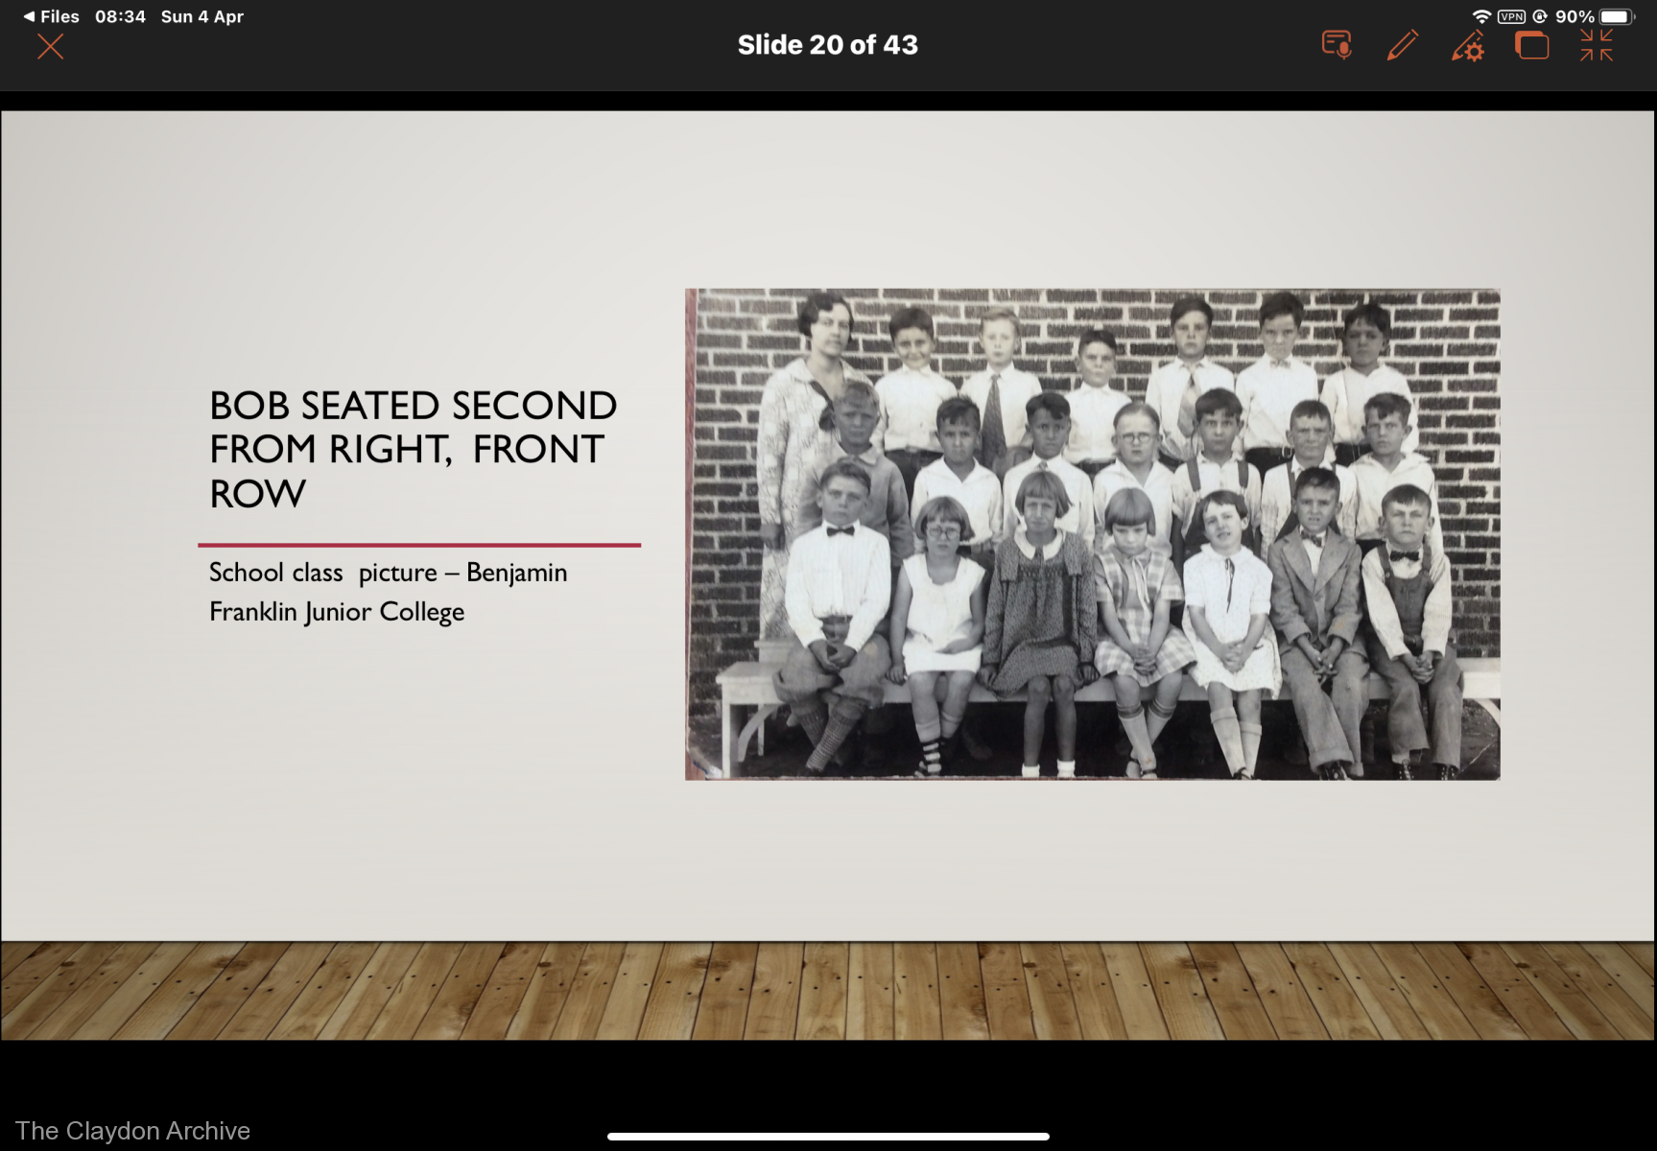Tap the 08:34 clock in status bar
Screen dimensions: 1657x1151
(120, 16)
